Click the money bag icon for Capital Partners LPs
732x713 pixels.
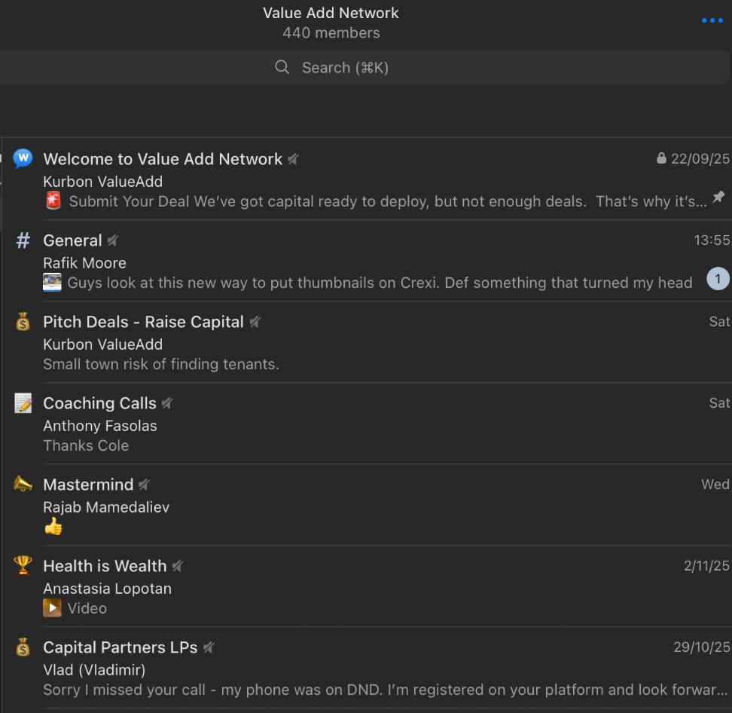pos(23,647)
